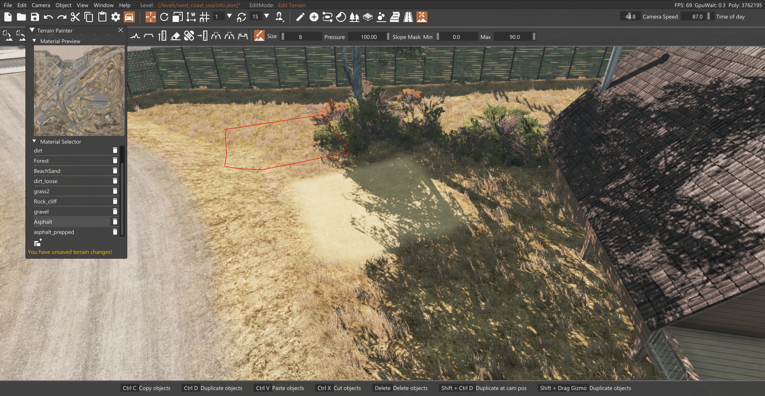Select the flatten terrain brush
765x396 pixels.
(148, 36)
